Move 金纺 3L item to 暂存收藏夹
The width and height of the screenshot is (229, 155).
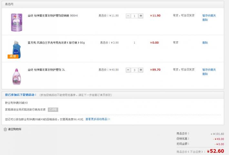click(209, 70)
